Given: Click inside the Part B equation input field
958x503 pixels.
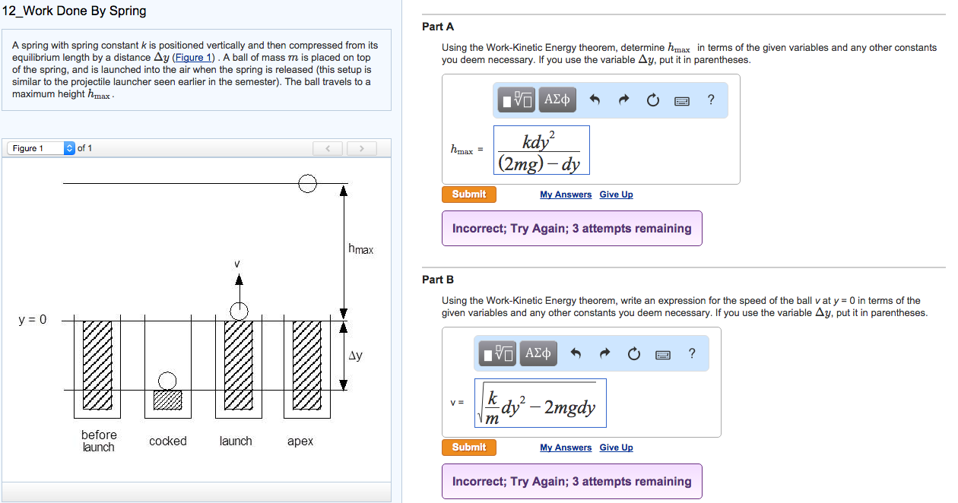Looking at the screenshot, I should [x=540, y=403].
